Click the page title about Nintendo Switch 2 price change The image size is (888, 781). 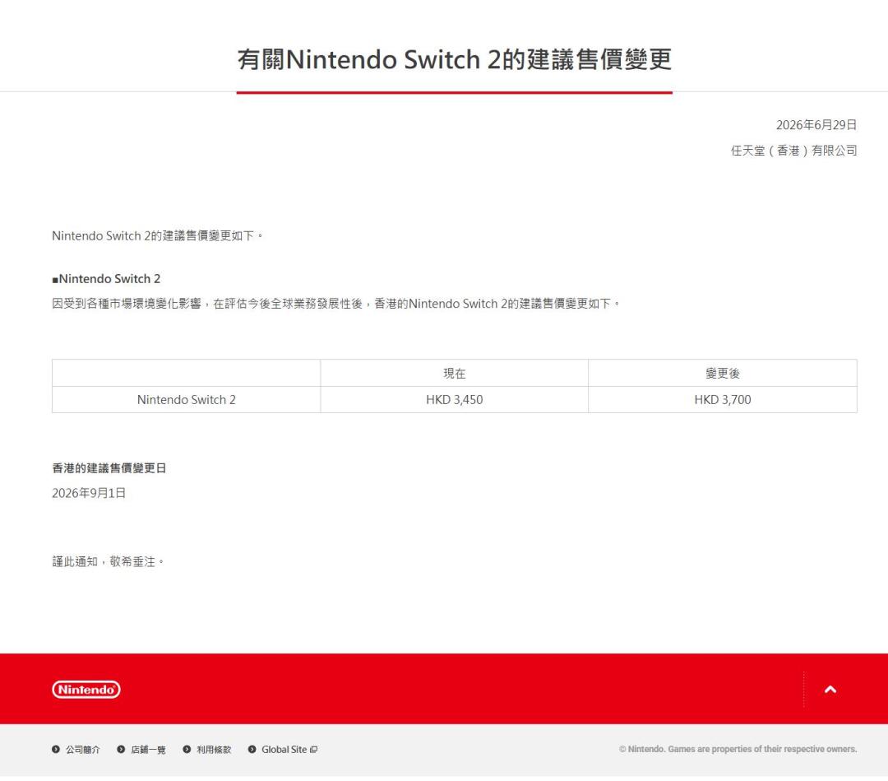(454, 59)
